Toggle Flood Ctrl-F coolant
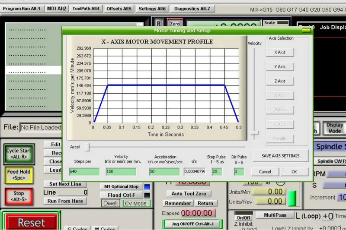 122,195
